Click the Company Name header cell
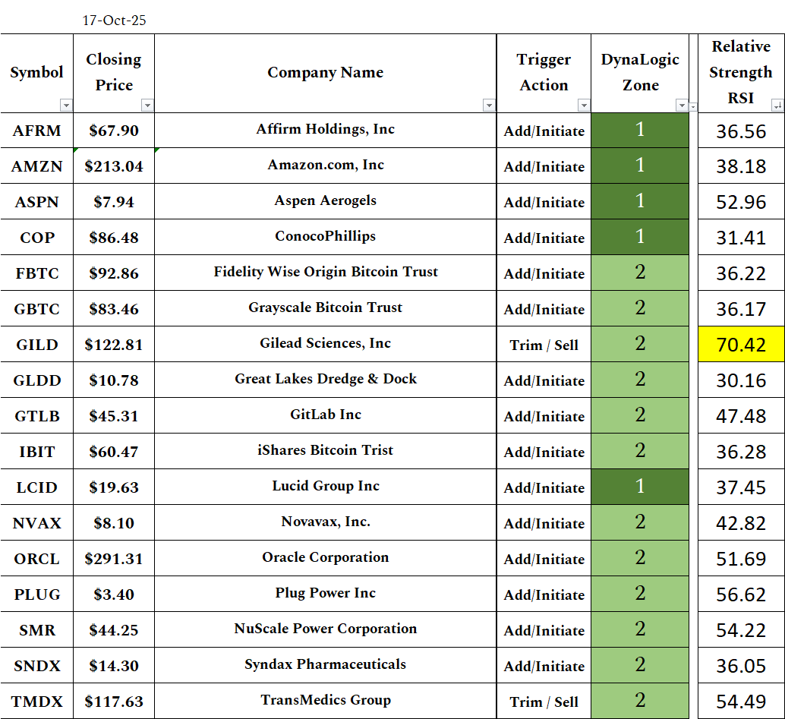Viewport: 785px width, 719px height. [326, 73]
